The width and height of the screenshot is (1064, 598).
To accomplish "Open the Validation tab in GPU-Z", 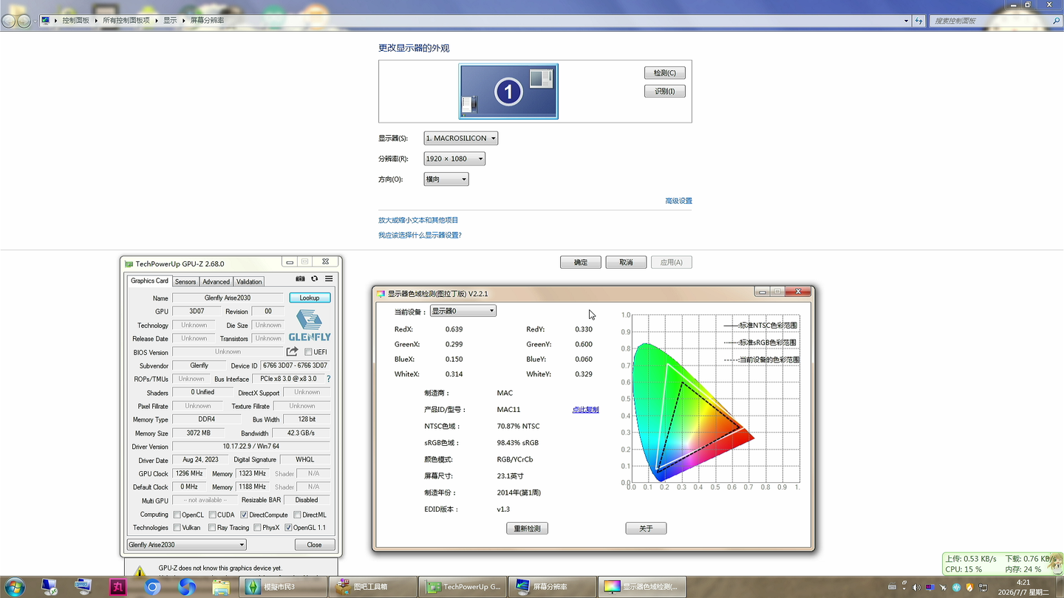I will 249,281.
